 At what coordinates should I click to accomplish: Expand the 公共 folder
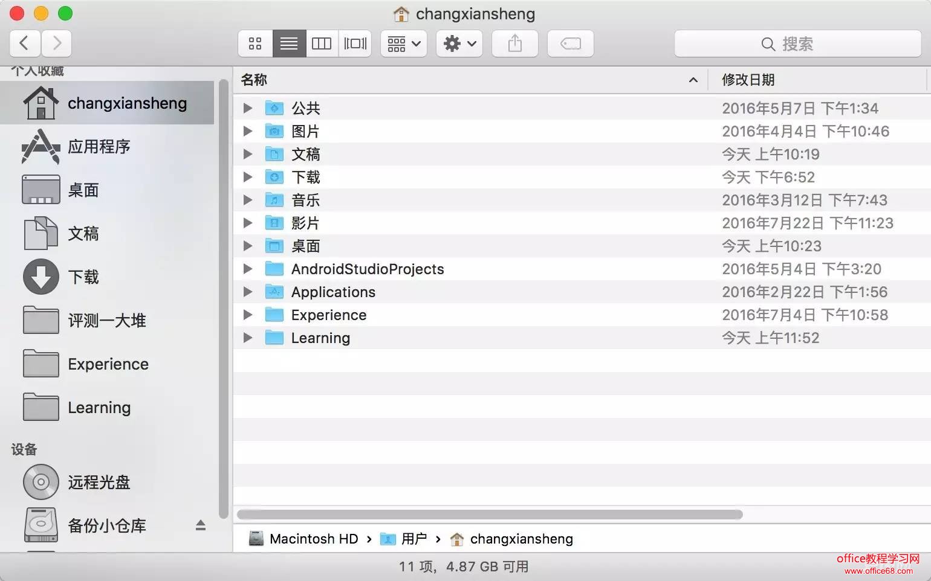[247, 108]
